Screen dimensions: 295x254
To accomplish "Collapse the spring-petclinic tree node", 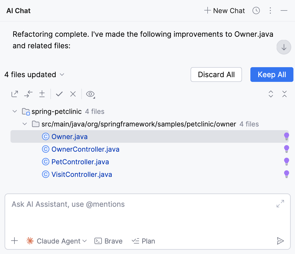I will pos(15,112).
